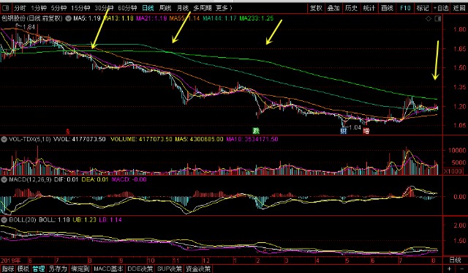Expand the BOLL(20) indicator dropdown
This screenshot has width=468, height=273.
pyautogui.click(x=4, y=220)
